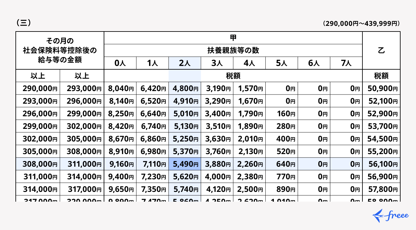Click the 7,110円 tax cell
This screenshot has height=230, width=416.
(153, 164)
